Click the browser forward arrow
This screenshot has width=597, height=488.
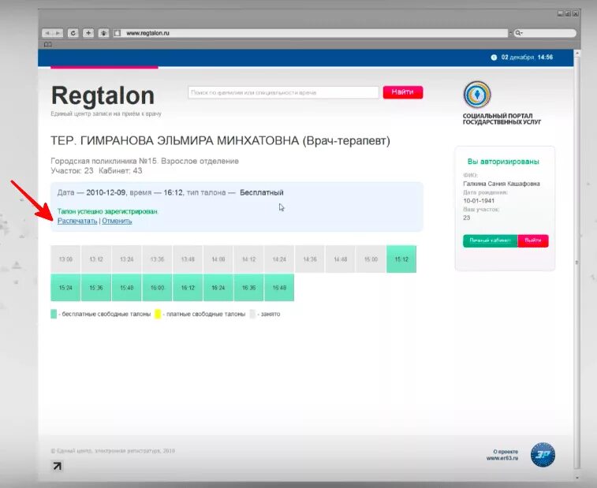pyautogui.click(x=58, y=33)
